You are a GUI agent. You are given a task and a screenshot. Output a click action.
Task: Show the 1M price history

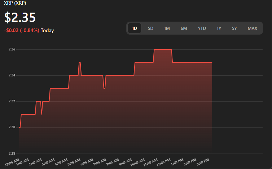click(167, 28)
